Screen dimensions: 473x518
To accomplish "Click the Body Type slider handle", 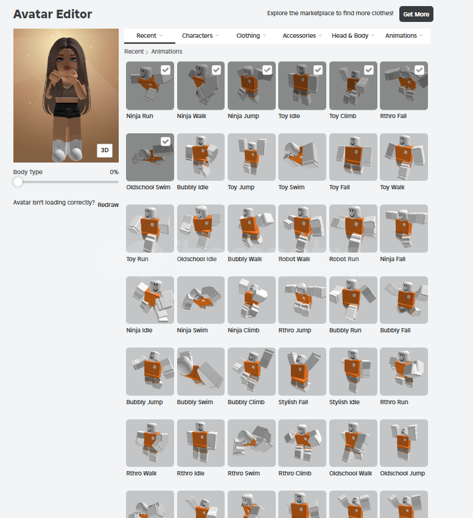I will coord(18,182).
